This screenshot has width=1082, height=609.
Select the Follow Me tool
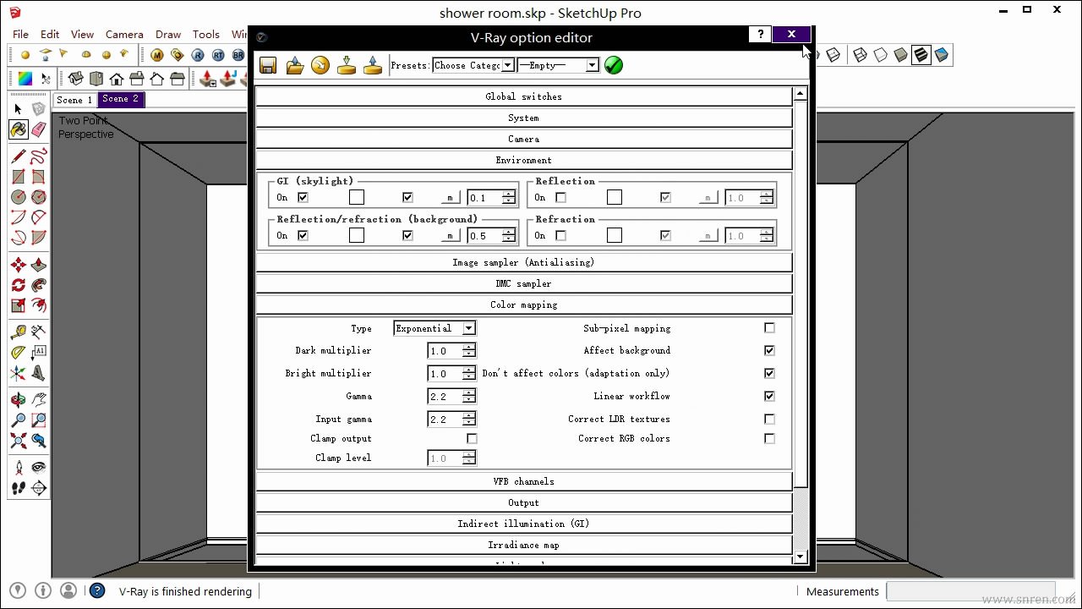tap(38, 285)
